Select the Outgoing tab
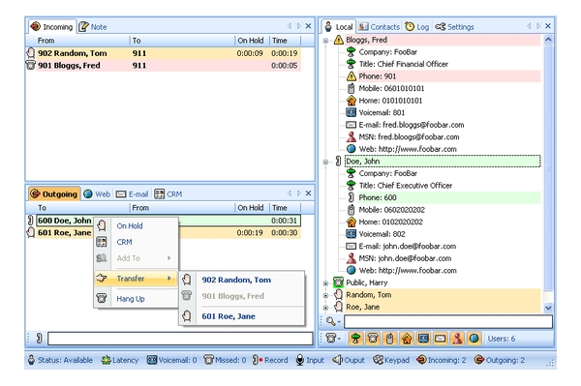Viewport: 581px width, 386px height. [54, 193]
